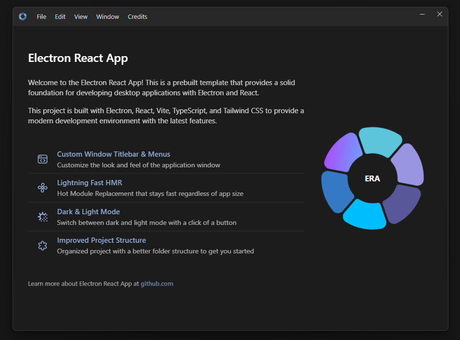Open the Window menu
Viewport: 460px width, 340px height.
(x=107, y=16)
